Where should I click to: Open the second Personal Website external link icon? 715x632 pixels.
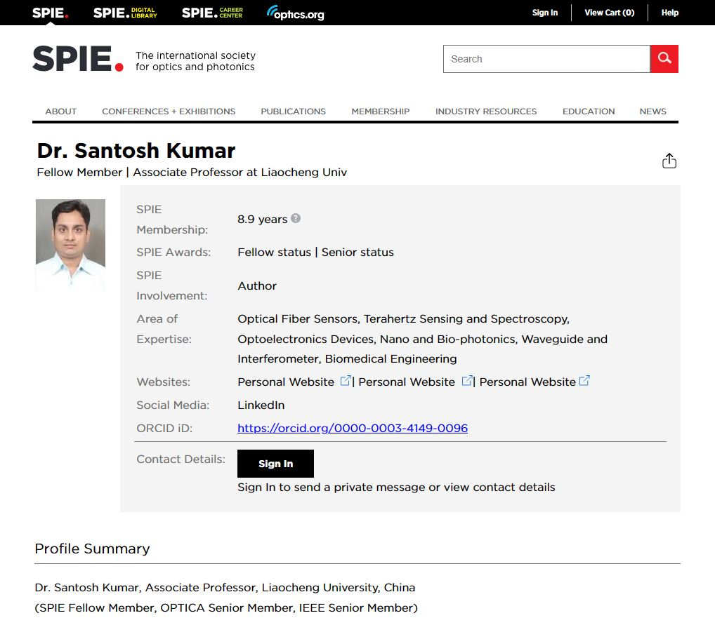467,381
